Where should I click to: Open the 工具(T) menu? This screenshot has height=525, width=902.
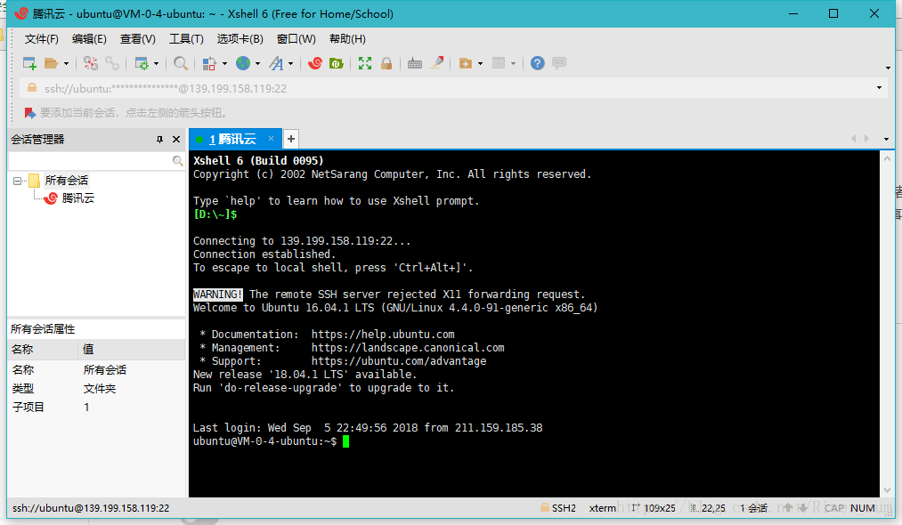(186, 39)
